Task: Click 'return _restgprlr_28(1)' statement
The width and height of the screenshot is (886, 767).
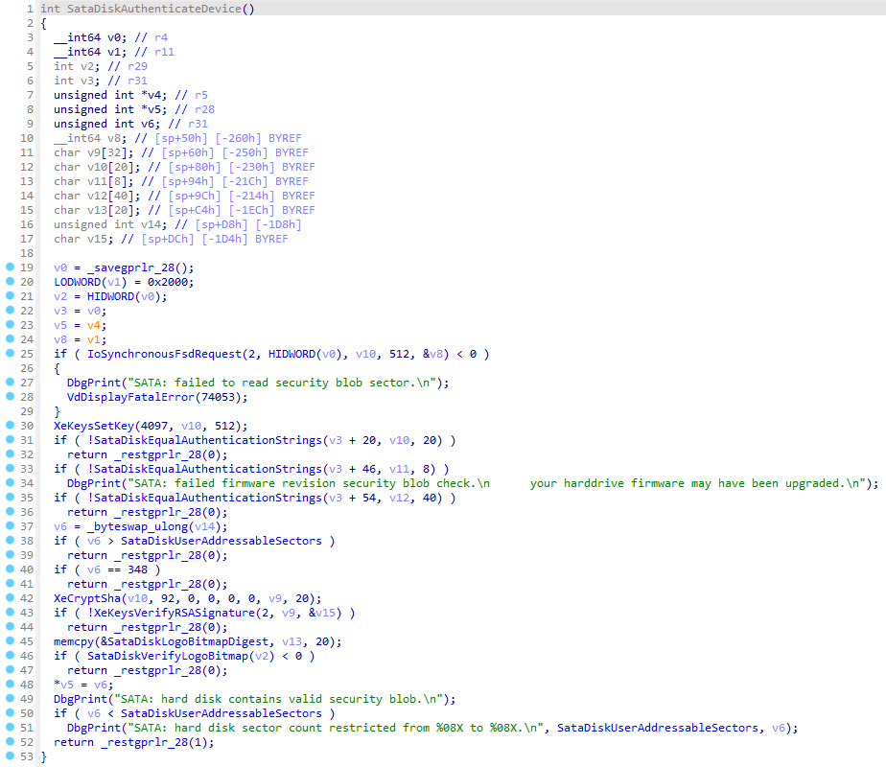Action: point(134,743)
